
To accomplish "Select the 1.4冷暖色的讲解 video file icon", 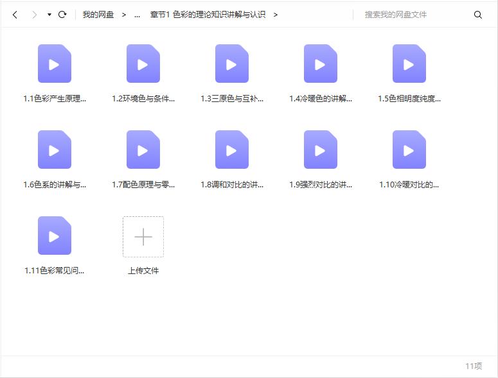I will (x=321, y=64).
